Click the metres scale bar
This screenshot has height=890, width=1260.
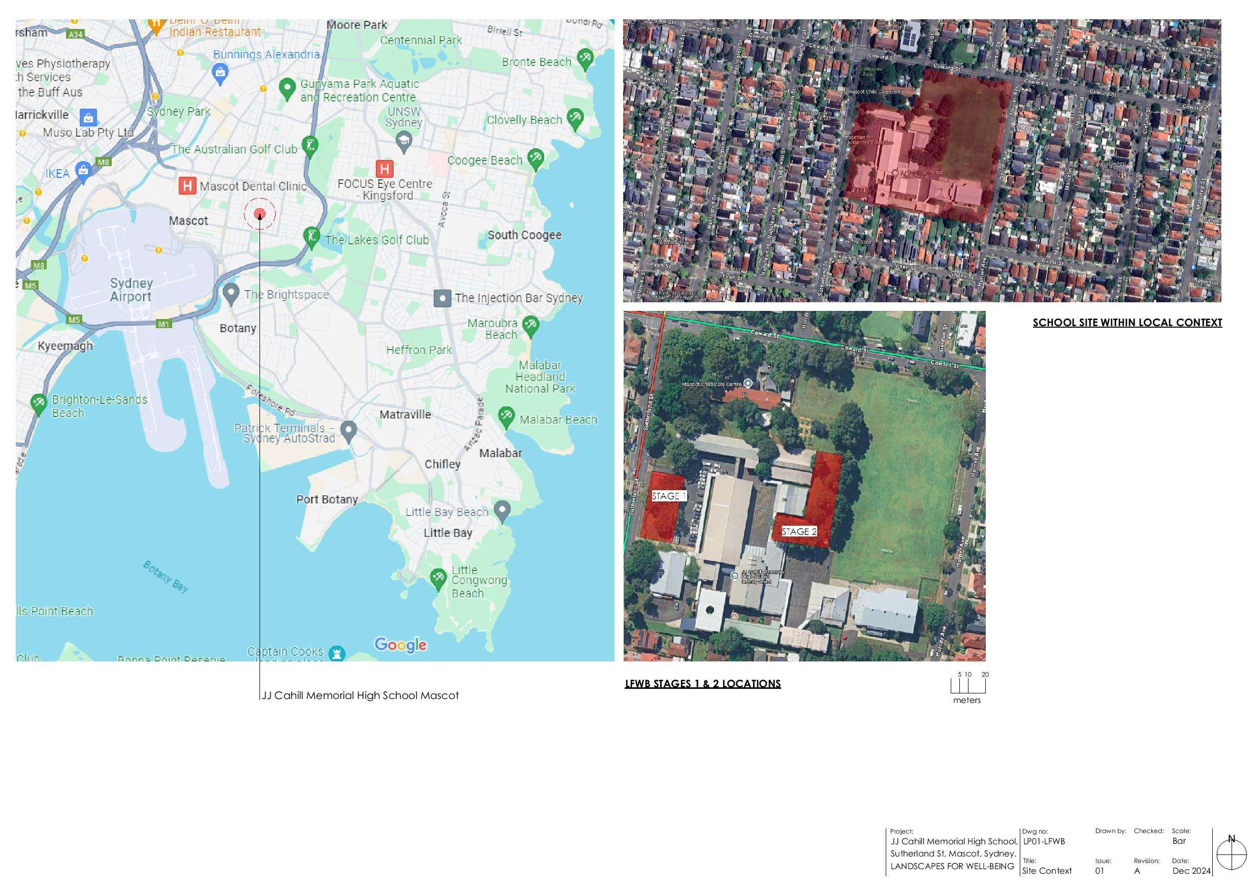(x=968, y=686)
